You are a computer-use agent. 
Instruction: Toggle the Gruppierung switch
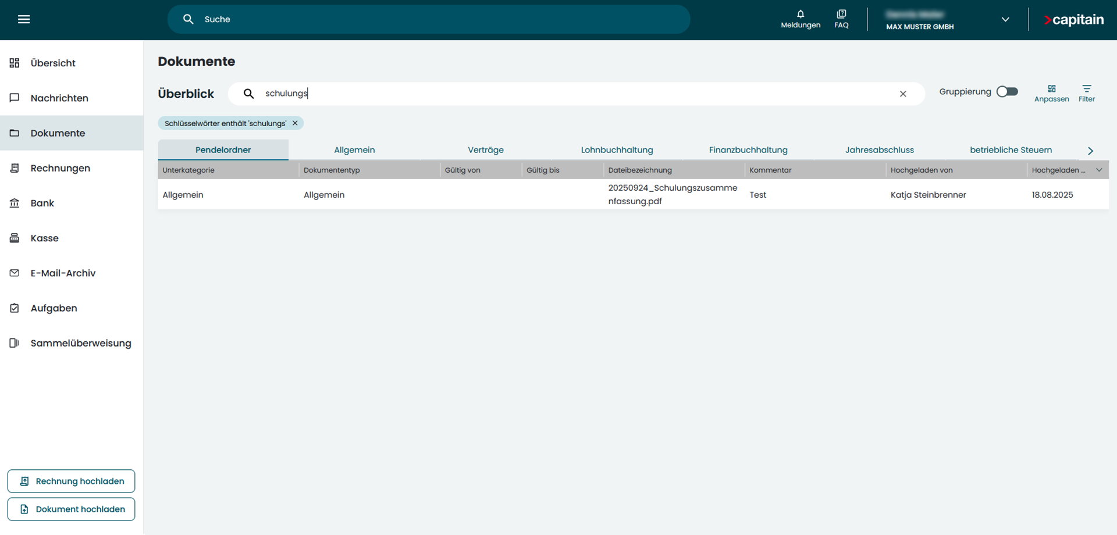[x=1007, y=92]
